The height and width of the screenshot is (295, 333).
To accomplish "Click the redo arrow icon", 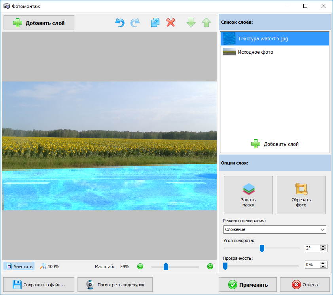I will [135, 23].
